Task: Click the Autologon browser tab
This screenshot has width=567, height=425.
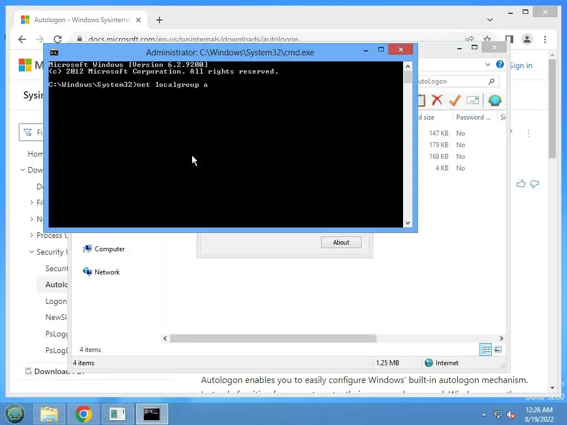Action: (80, 20)
